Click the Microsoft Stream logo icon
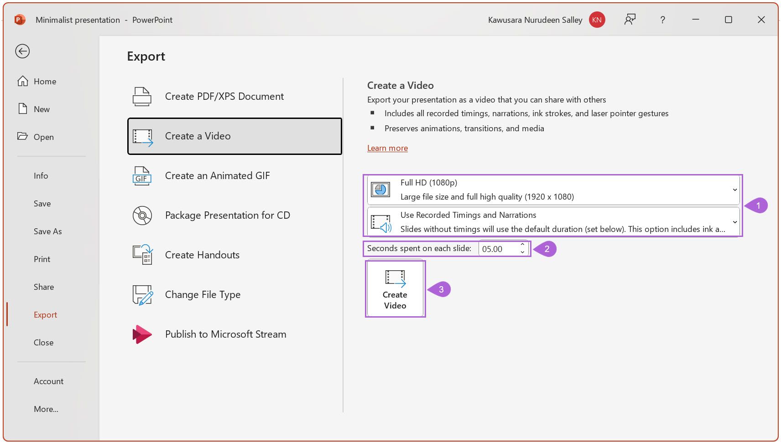The image size is (781, 442). point(142,334)
